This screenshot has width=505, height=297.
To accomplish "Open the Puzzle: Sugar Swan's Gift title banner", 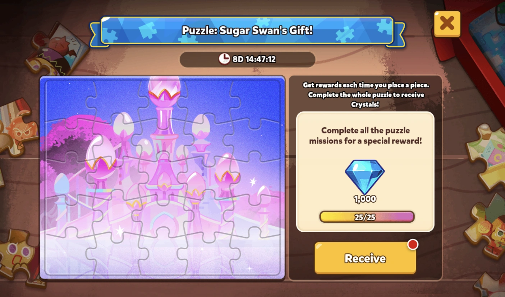I will coord(247,30).
